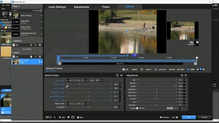Go to next keyframe arrow
Screen dimensions: 219x123
(x=204, y=69)
